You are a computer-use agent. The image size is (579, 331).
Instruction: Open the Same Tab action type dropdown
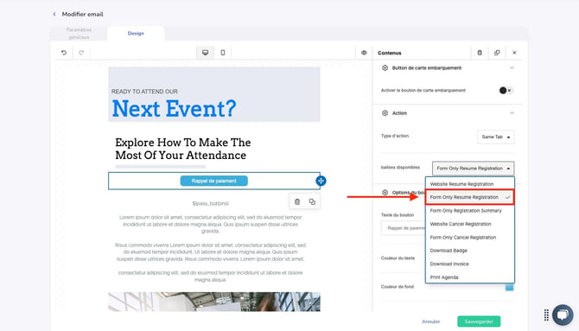pyautogui.click(x=495, y=137)
